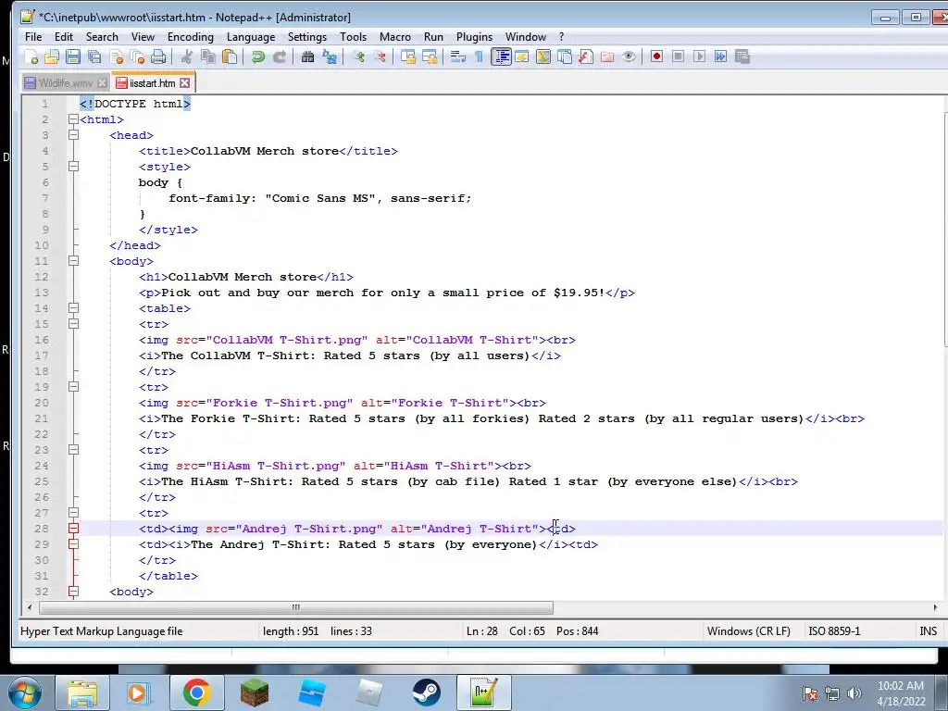Click the Stop recording macro icon

[679, 56]
